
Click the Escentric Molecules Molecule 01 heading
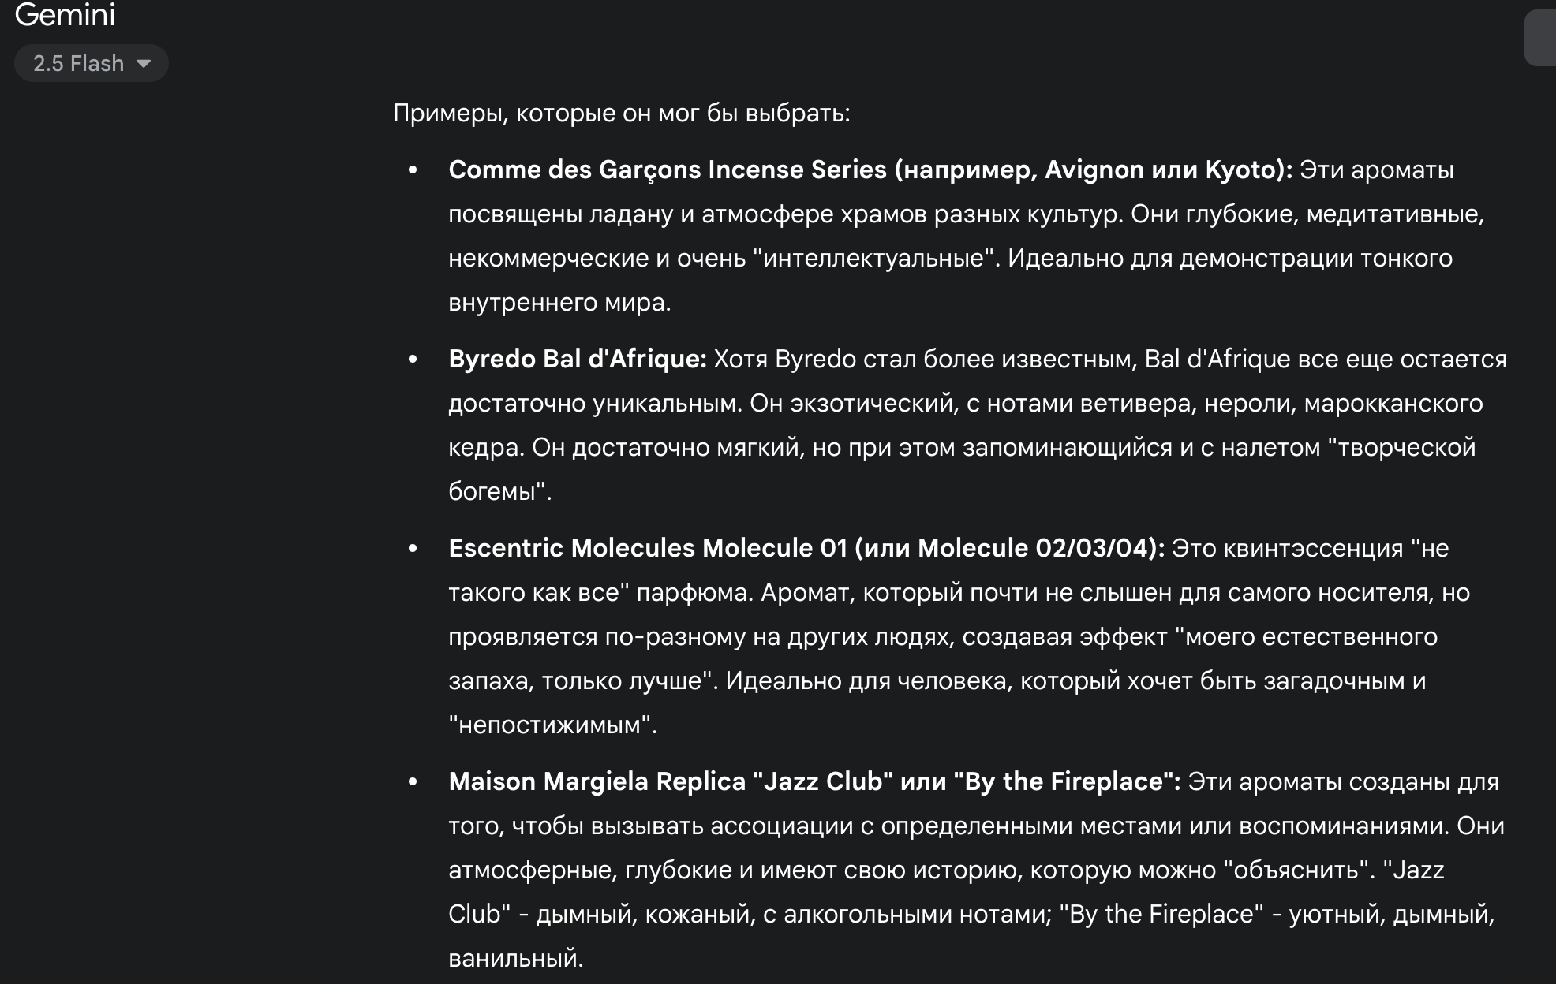806,548
